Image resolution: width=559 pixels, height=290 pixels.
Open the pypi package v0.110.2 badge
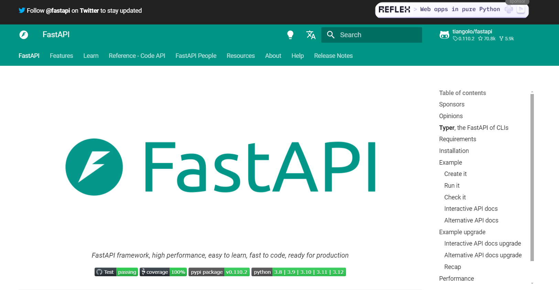tap(219, 272)
